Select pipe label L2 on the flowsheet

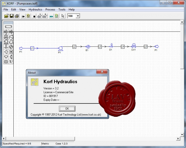point(74,47)
